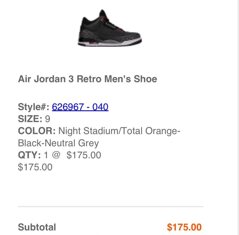Select the SIZE label text
239x235 pixels.
pos(30,119)
